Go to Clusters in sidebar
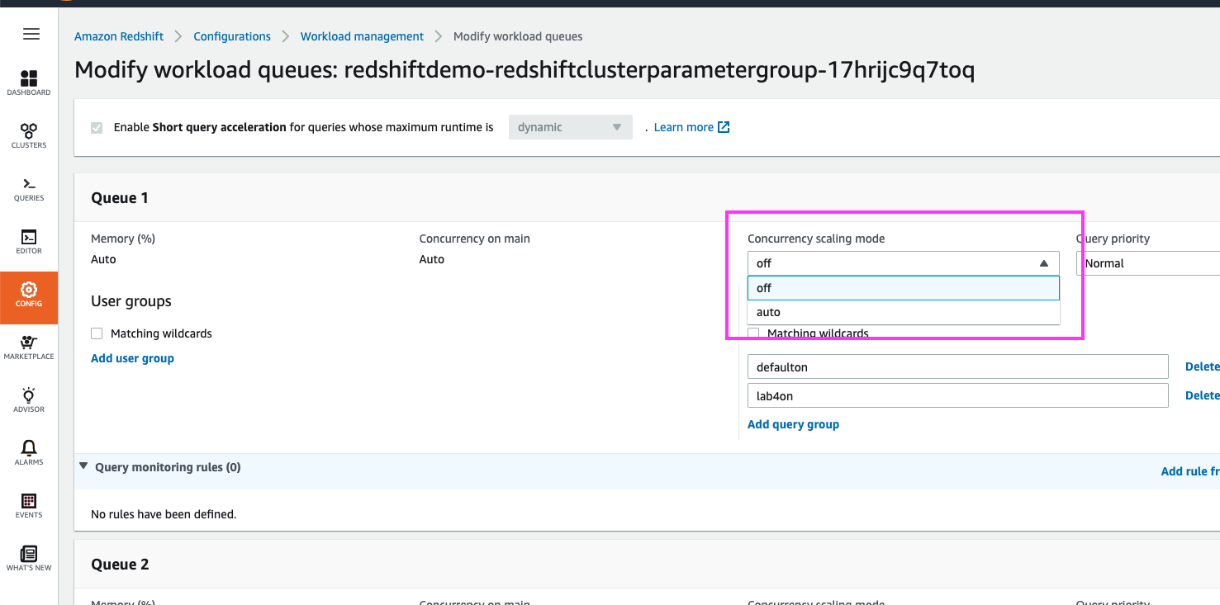The height and width of the screenshot is (605, 1220). (x=29, y=135)
